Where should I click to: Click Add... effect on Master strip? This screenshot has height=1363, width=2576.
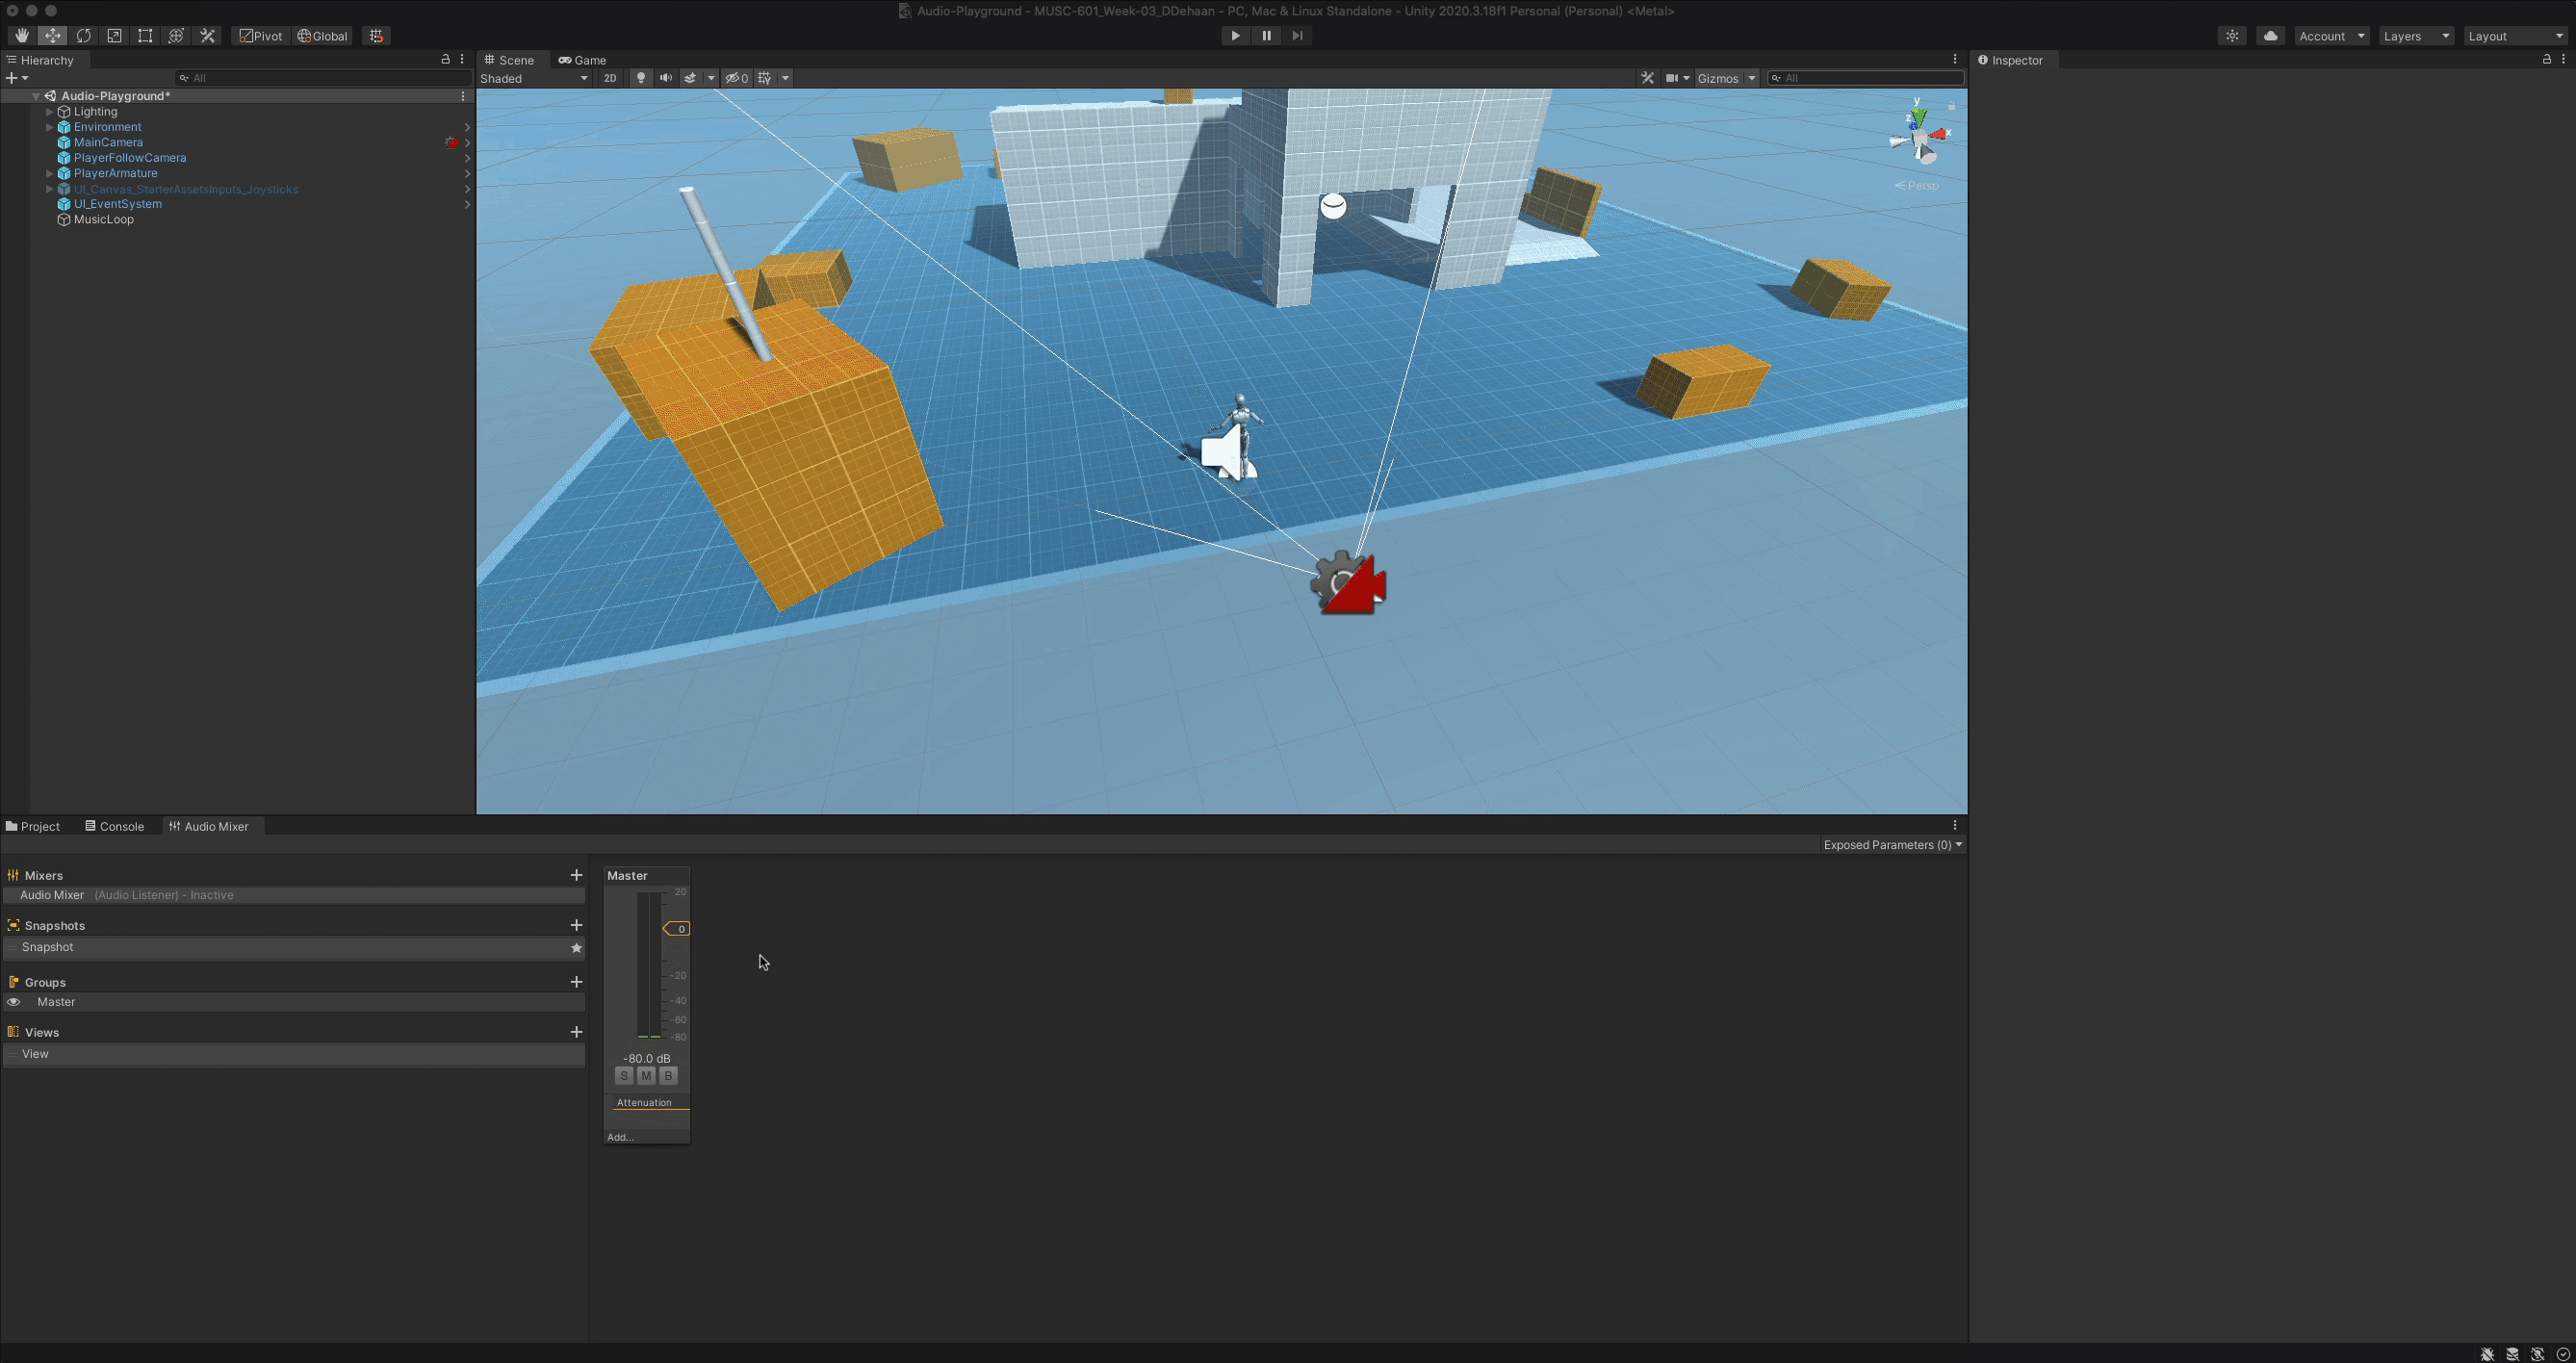(621, 1137)
